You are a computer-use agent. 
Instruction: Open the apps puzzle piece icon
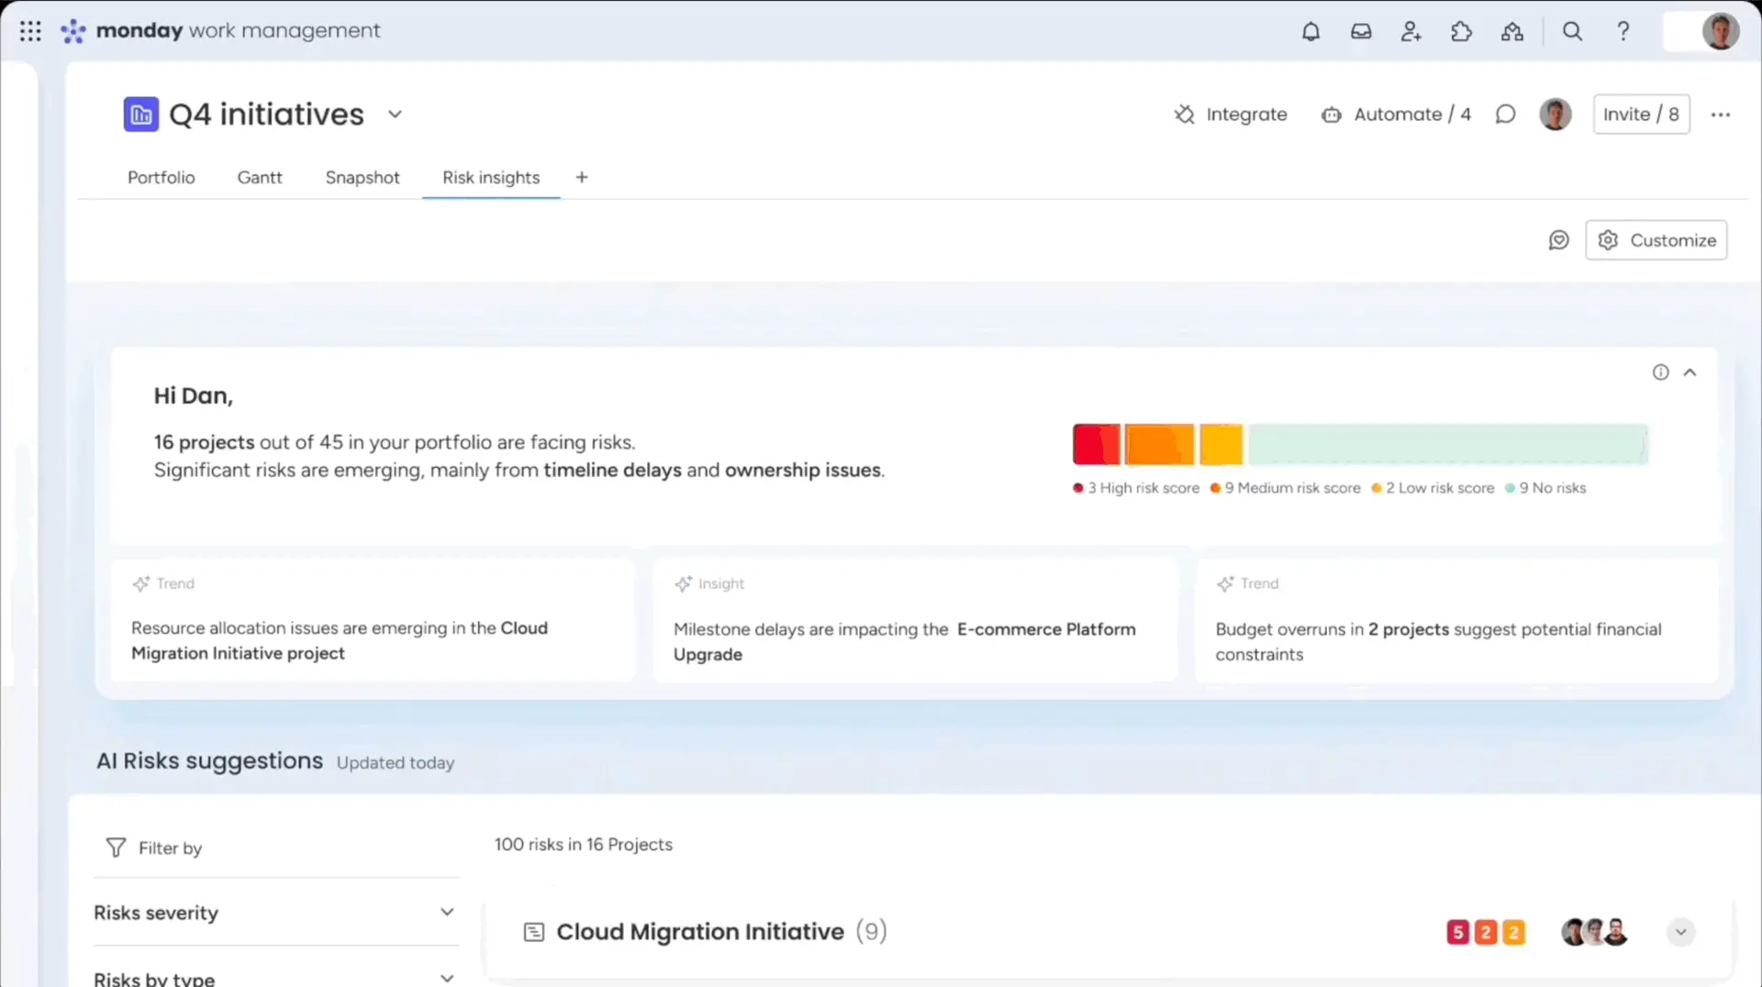pos(1462,31)
